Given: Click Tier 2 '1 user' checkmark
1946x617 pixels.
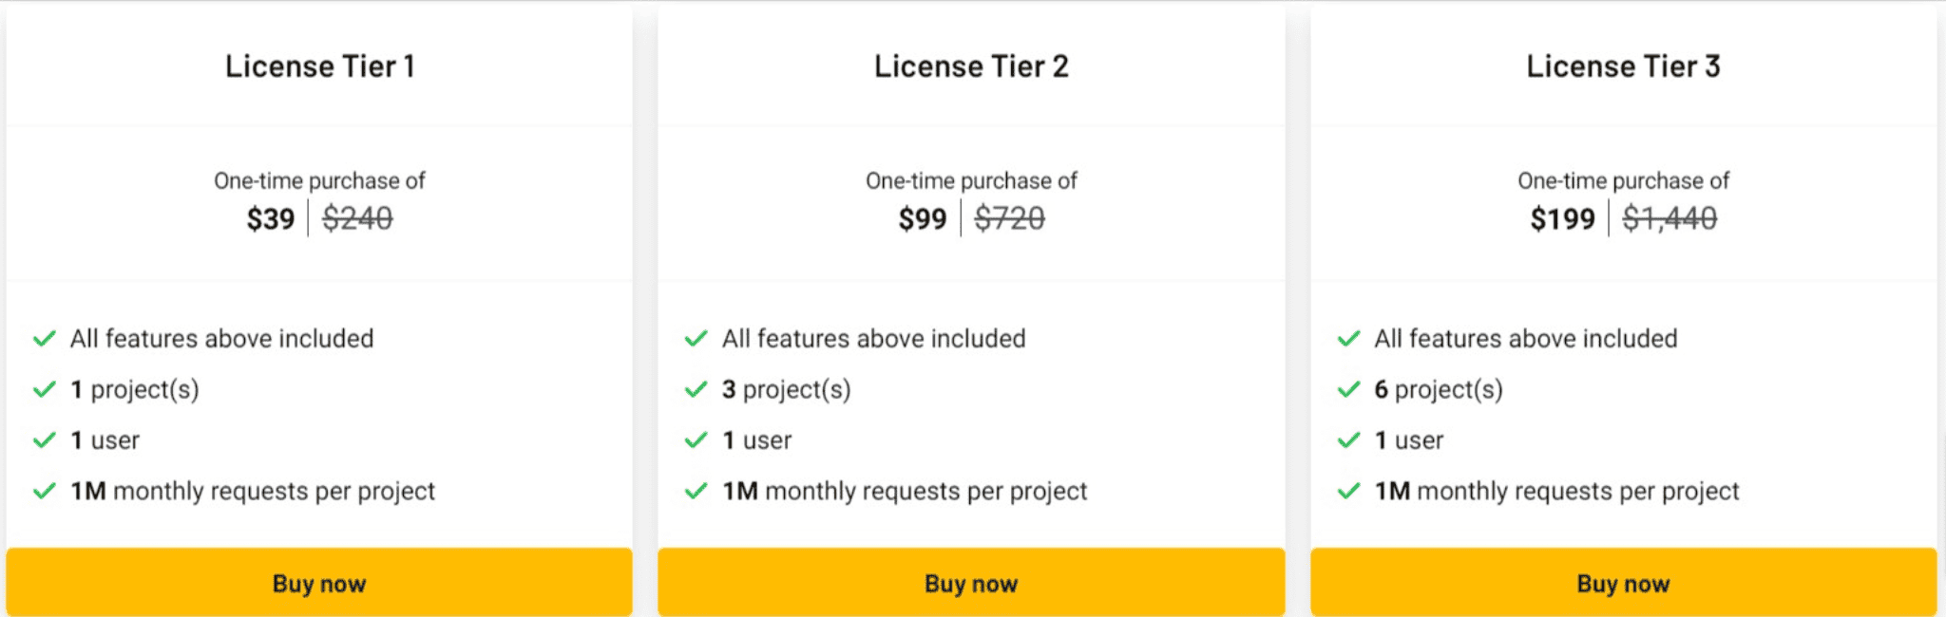Looking at the screenshot, I should (696, 439).
